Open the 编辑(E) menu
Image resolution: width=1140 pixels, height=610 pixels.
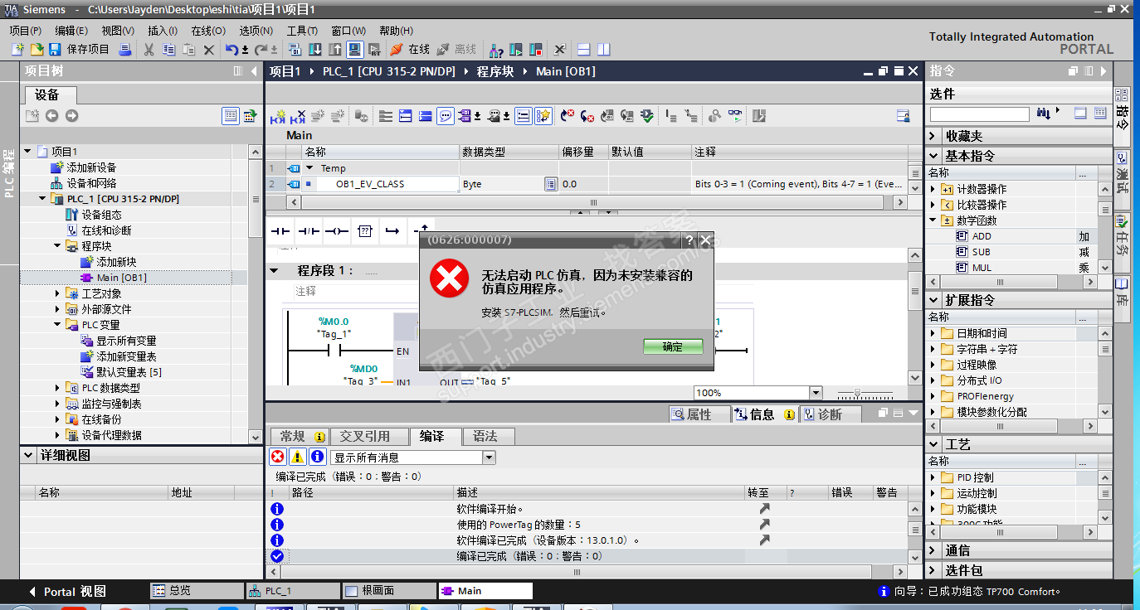(72, 31)
